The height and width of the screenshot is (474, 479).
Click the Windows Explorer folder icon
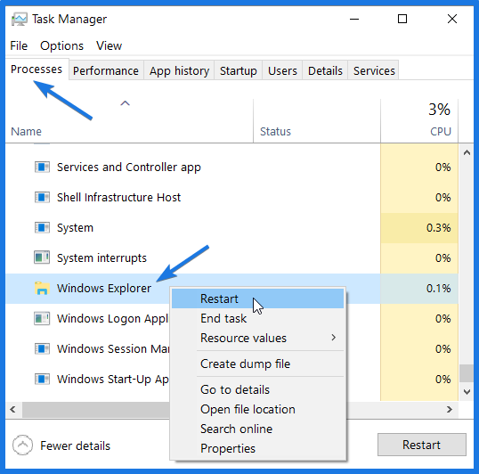[x=42, y=288]
